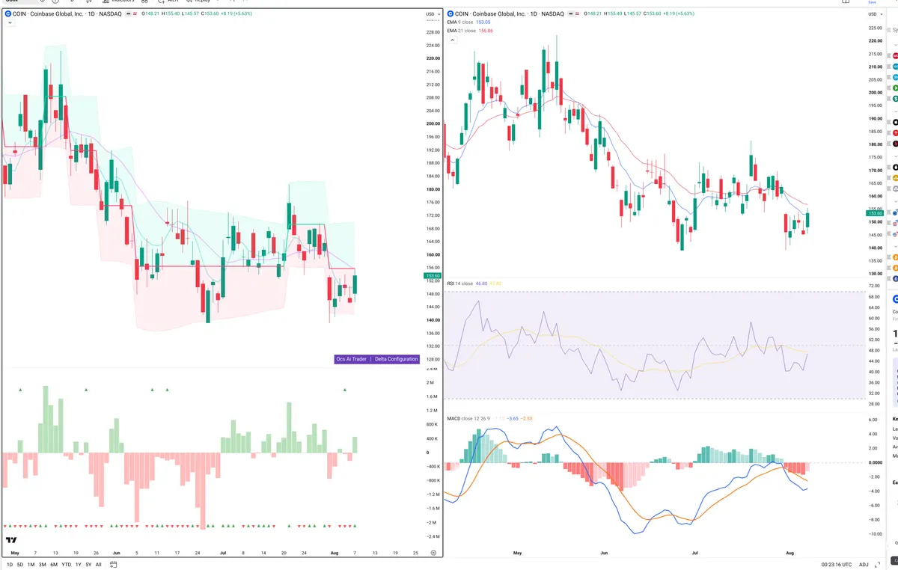Click the TradingView logo on left chart
898x570 pixels.
click(x=11, y=540)
